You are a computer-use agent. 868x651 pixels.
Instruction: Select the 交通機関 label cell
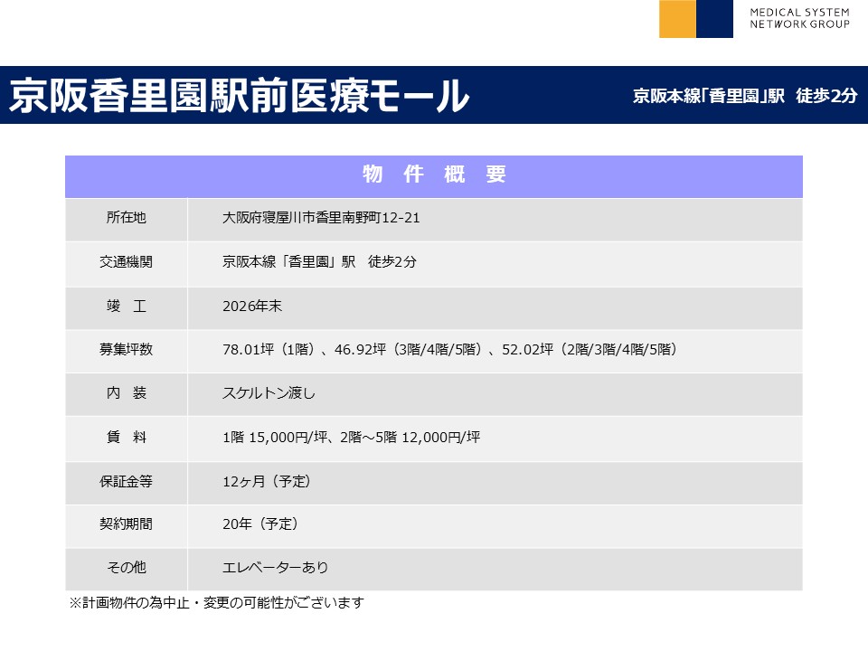click(126, 262)
